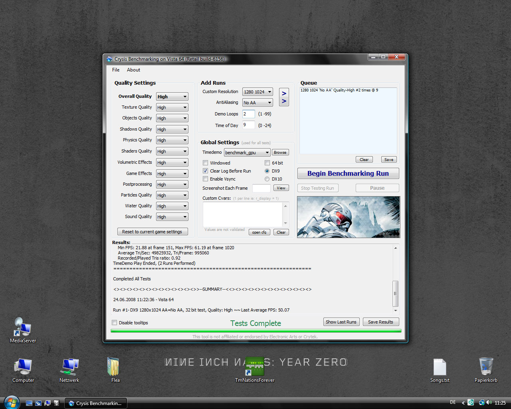Click Begin Benchmarking Run button
Screen dimensions: 511x409
tap(348, 173)
